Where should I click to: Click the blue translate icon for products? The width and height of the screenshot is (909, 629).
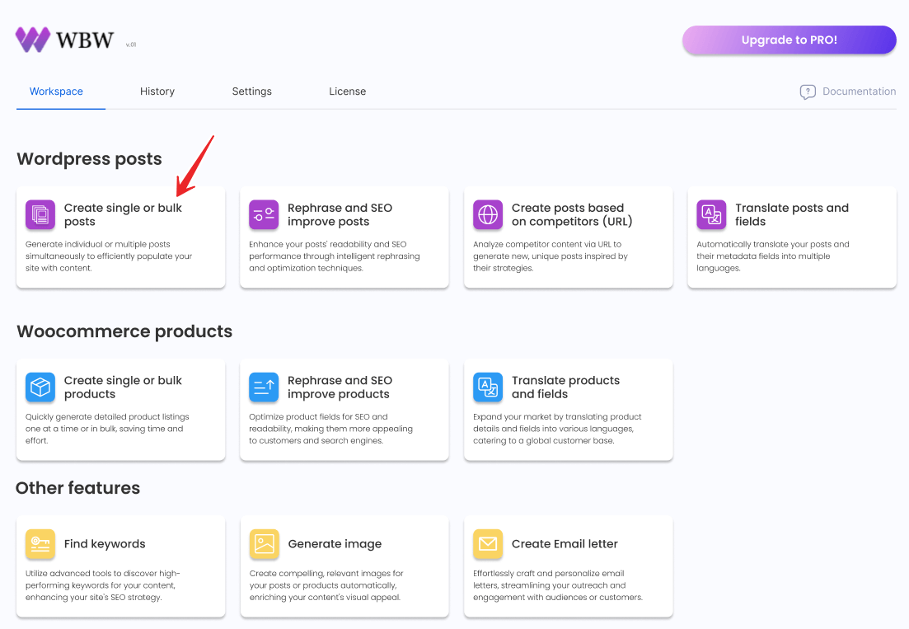coord(488,387)
